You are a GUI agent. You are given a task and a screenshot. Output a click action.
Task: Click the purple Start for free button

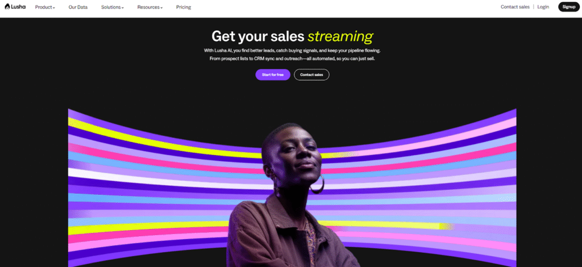(273, 74)
